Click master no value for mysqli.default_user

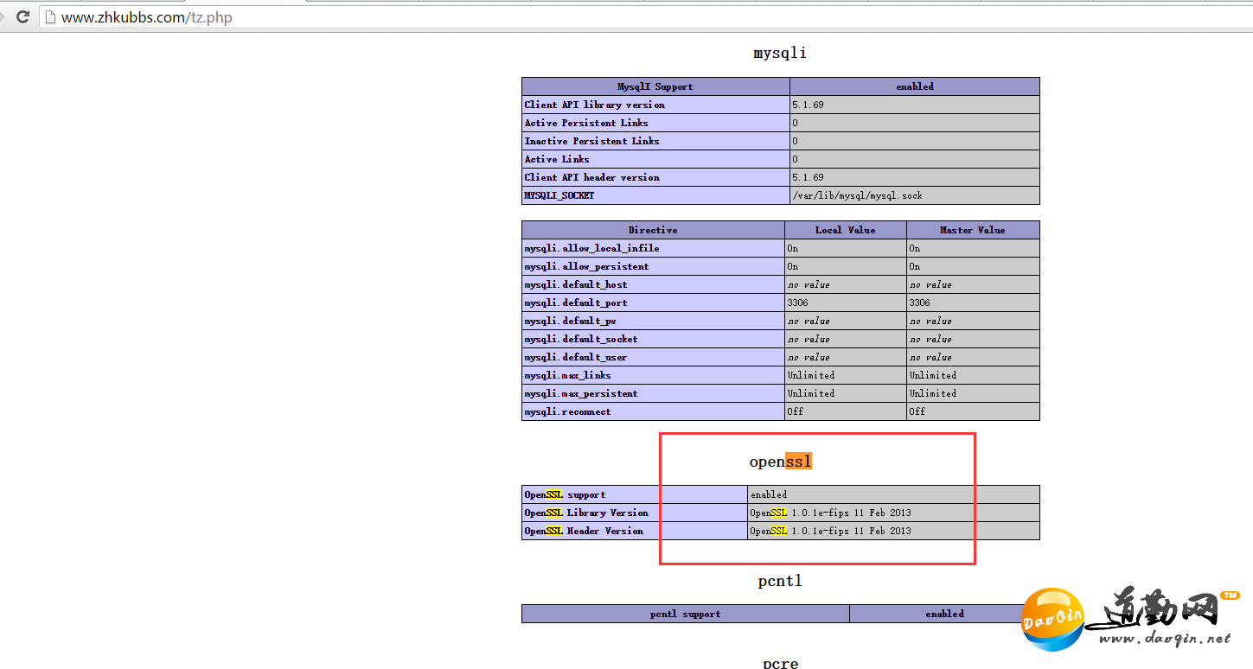930,357
